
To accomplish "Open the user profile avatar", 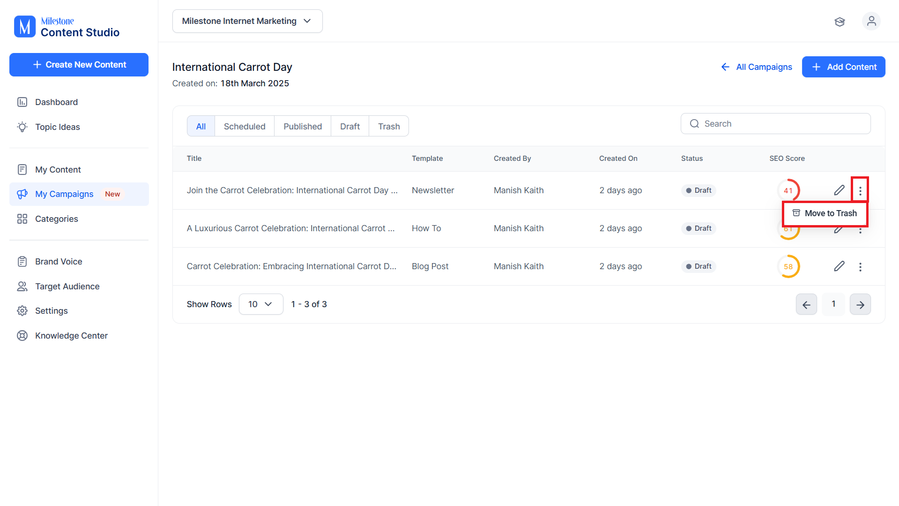I will pos(871,21).
